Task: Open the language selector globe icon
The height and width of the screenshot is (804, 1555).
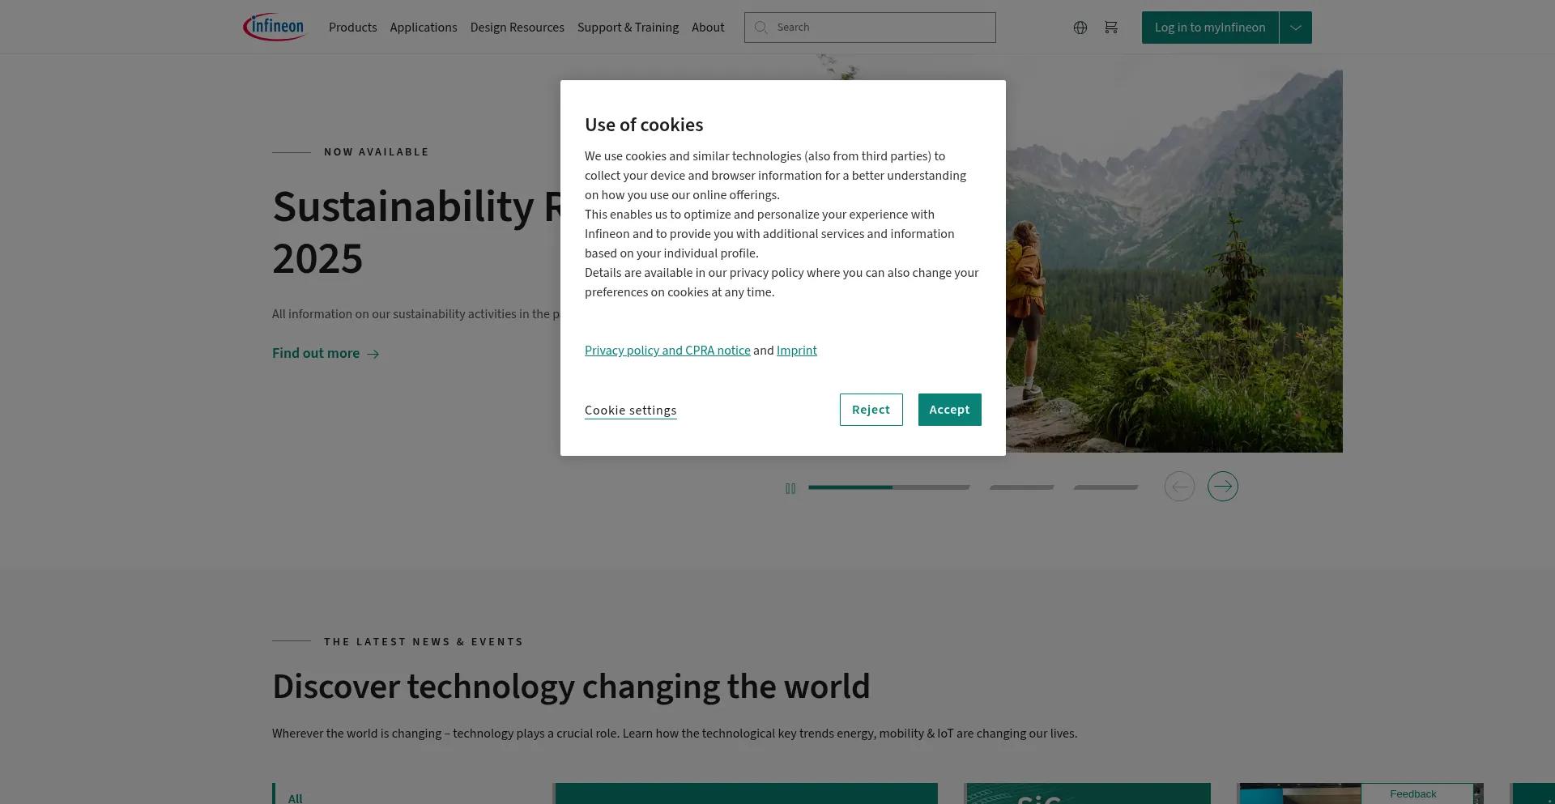Action: [1080, 27]
